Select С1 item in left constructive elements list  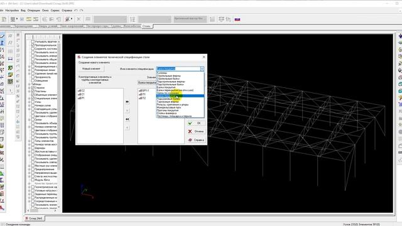pyautogui.click(x=81, y=94)
